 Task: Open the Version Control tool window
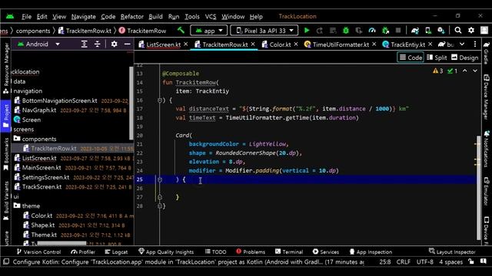39,251
